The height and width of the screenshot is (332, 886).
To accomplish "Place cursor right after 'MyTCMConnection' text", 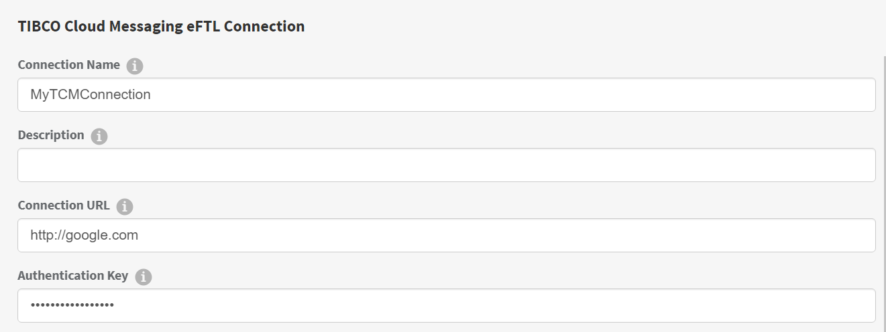I will pyautogui.click(x=152, y=94).
